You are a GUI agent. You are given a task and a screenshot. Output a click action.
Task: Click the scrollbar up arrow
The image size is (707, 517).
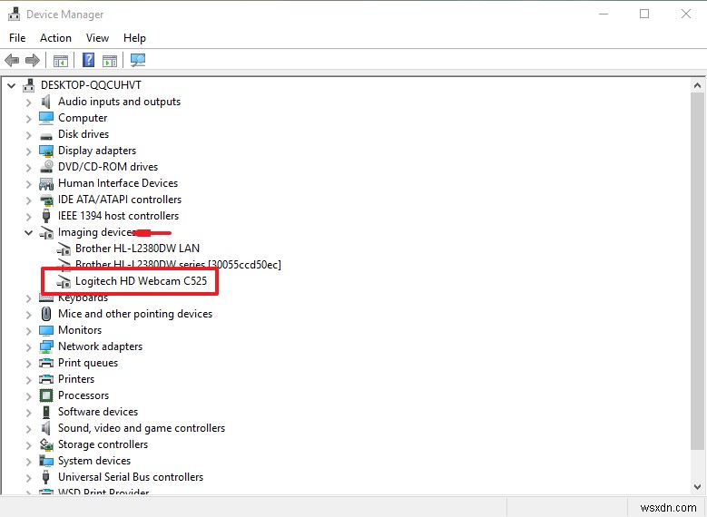(697, 85)
